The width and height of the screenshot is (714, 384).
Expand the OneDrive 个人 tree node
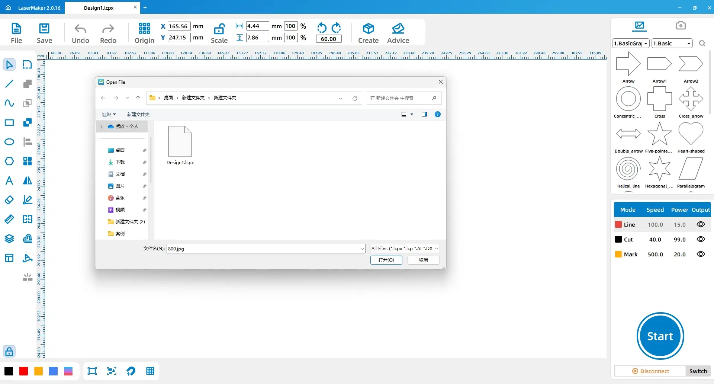[x=101, y=127]
